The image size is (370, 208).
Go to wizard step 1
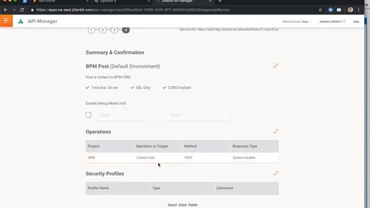(x=91, y=30)
